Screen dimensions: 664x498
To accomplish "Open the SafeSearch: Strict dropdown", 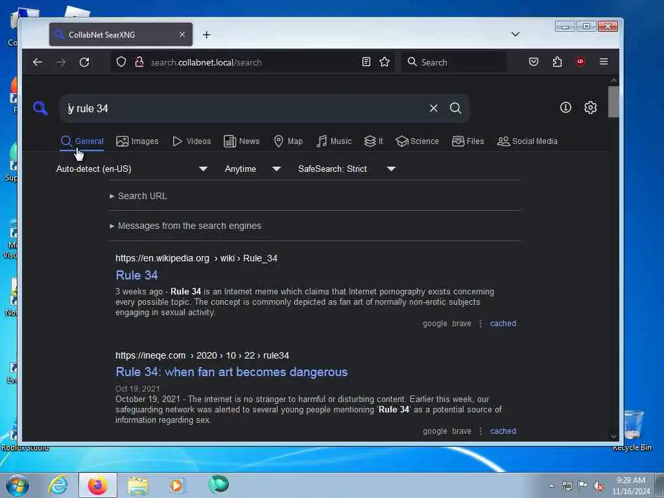I will coord(346,169).
